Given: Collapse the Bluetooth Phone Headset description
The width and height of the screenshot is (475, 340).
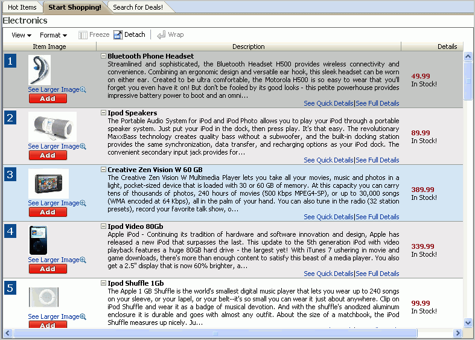Looking at the screenshot, I should click(104, 56).
